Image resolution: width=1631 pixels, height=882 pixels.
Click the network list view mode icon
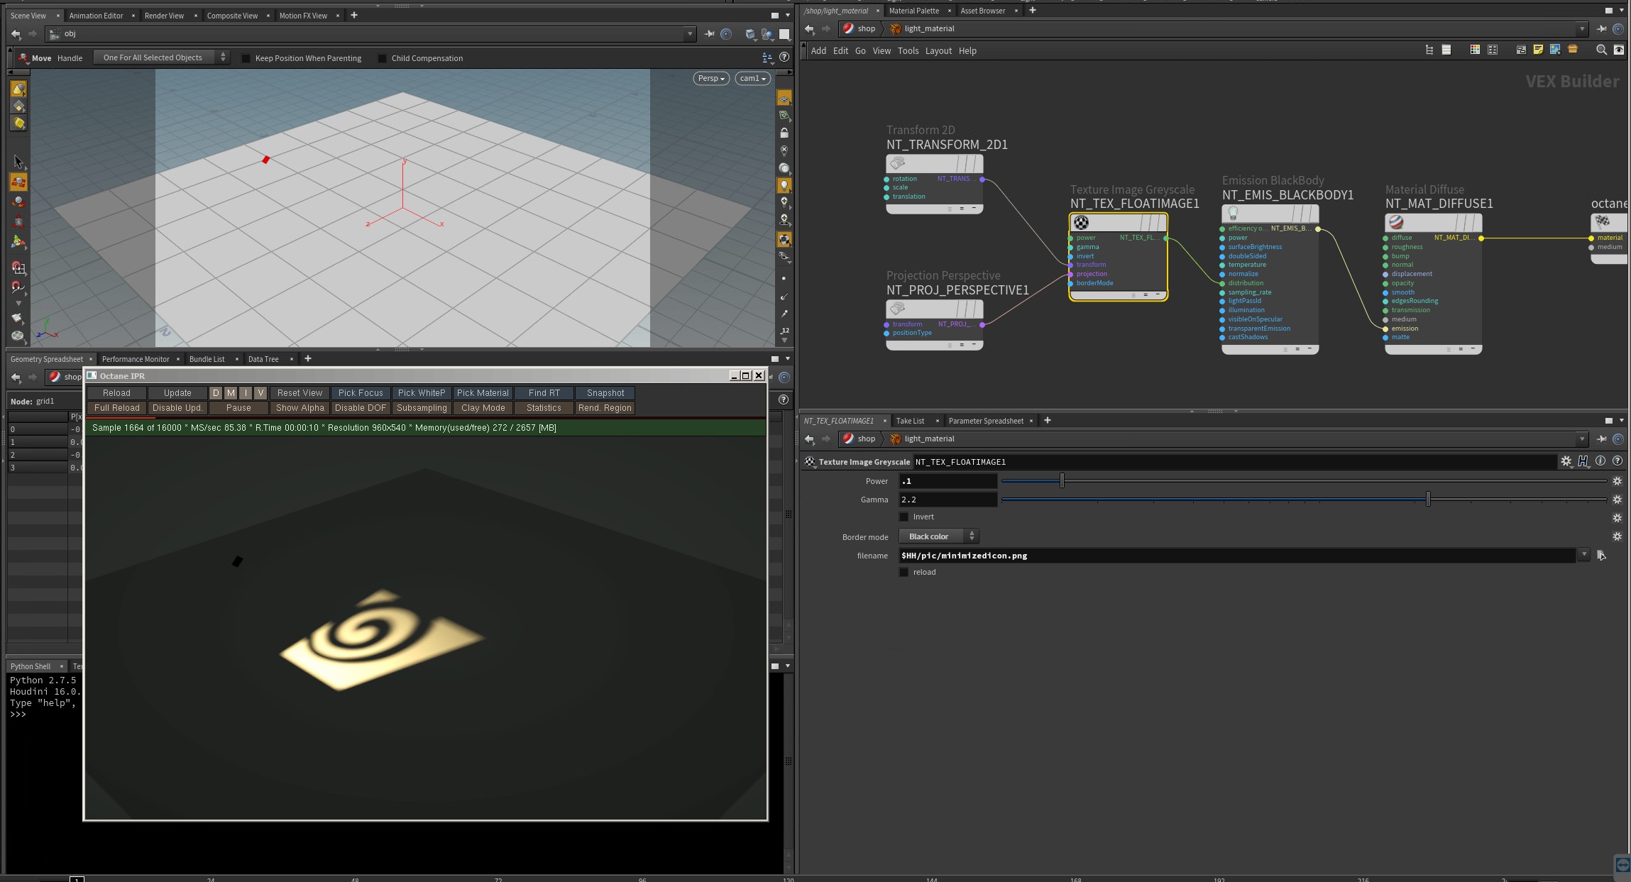[1446, 50]
